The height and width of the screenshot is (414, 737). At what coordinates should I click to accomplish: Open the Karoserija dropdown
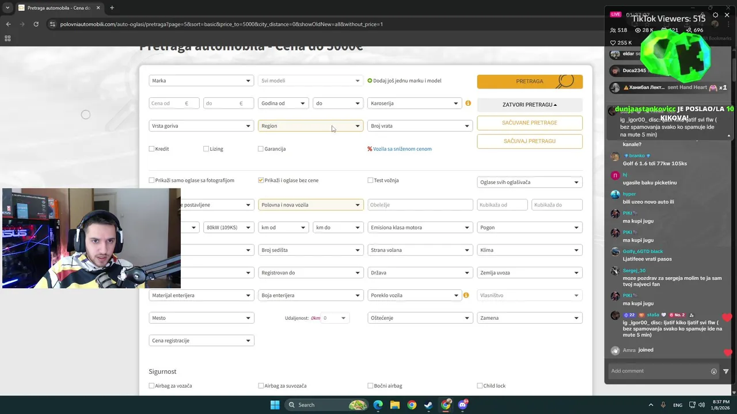(x=415, y=103)
